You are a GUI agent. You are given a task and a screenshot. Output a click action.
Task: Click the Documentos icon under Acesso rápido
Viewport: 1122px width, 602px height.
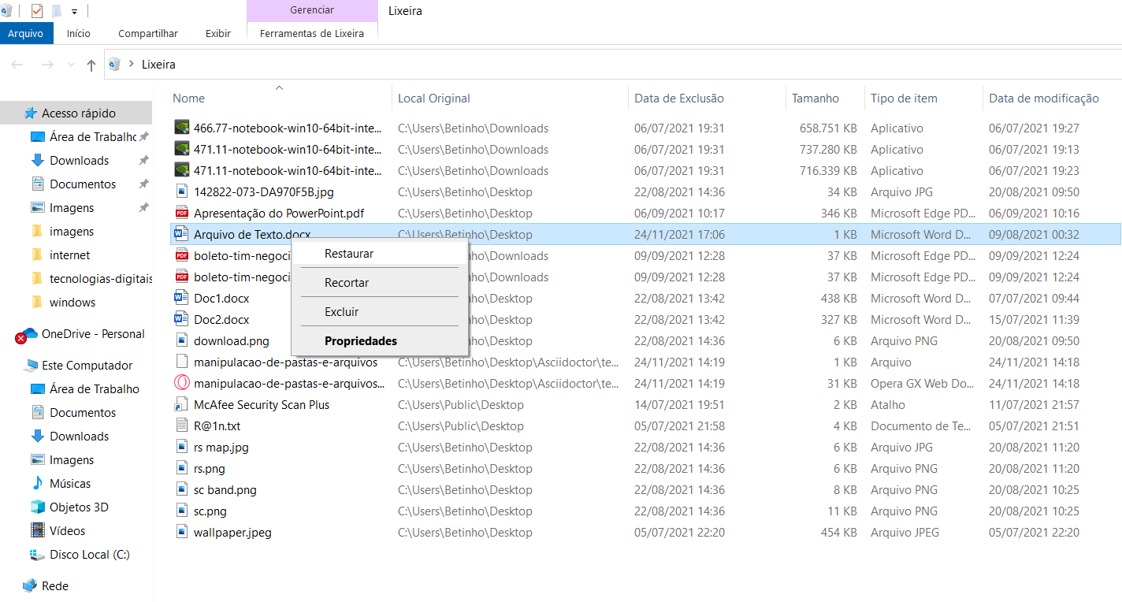[37, 184]
